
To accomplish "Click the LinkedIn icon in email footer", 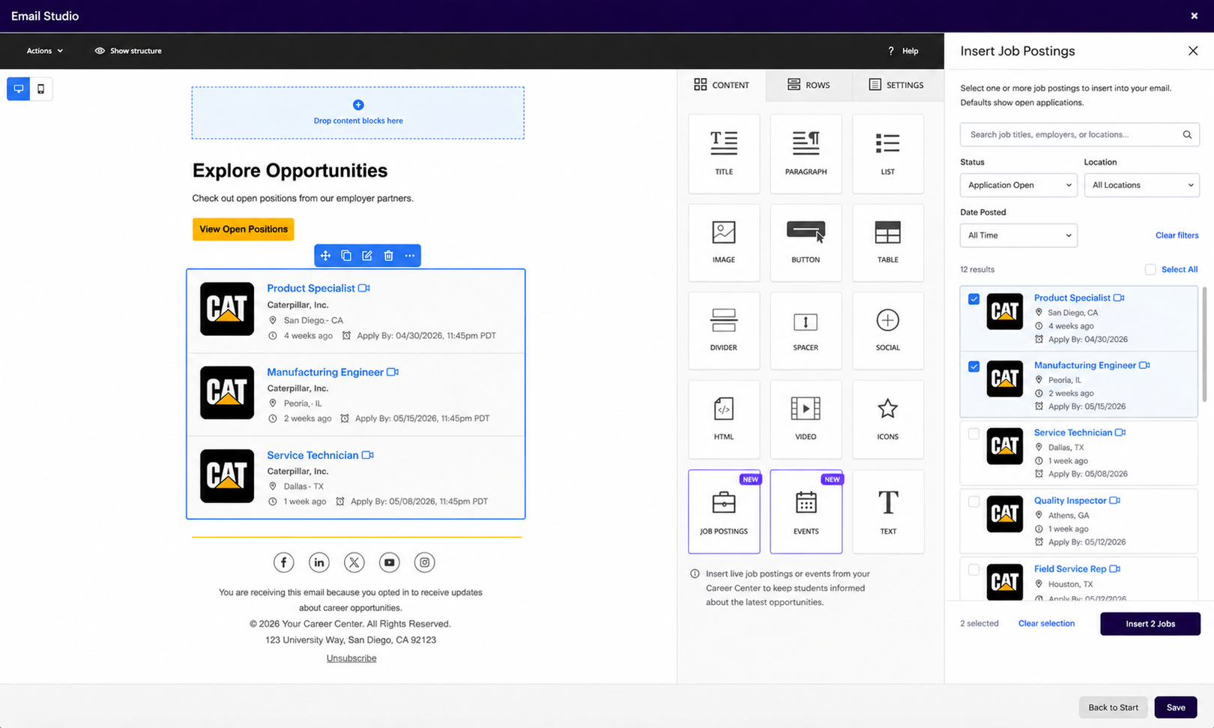I will click(319, 562).
